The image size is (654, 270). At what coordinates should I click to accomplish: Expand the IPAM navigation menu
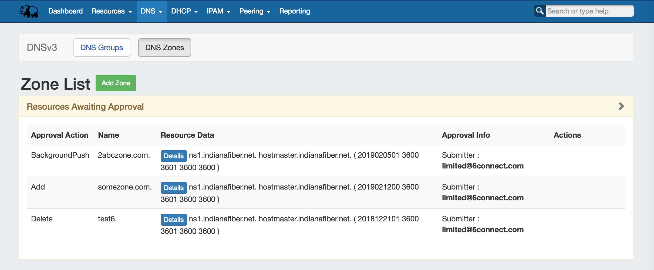click(x=218, y=11)
